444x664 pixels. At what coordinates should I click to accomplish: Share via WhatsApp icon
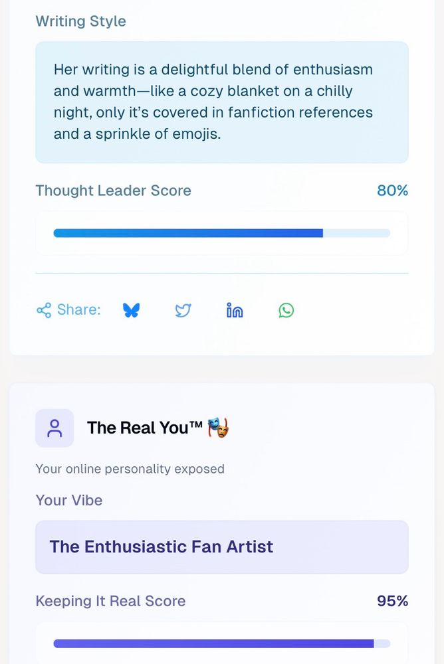coord(286,310)
